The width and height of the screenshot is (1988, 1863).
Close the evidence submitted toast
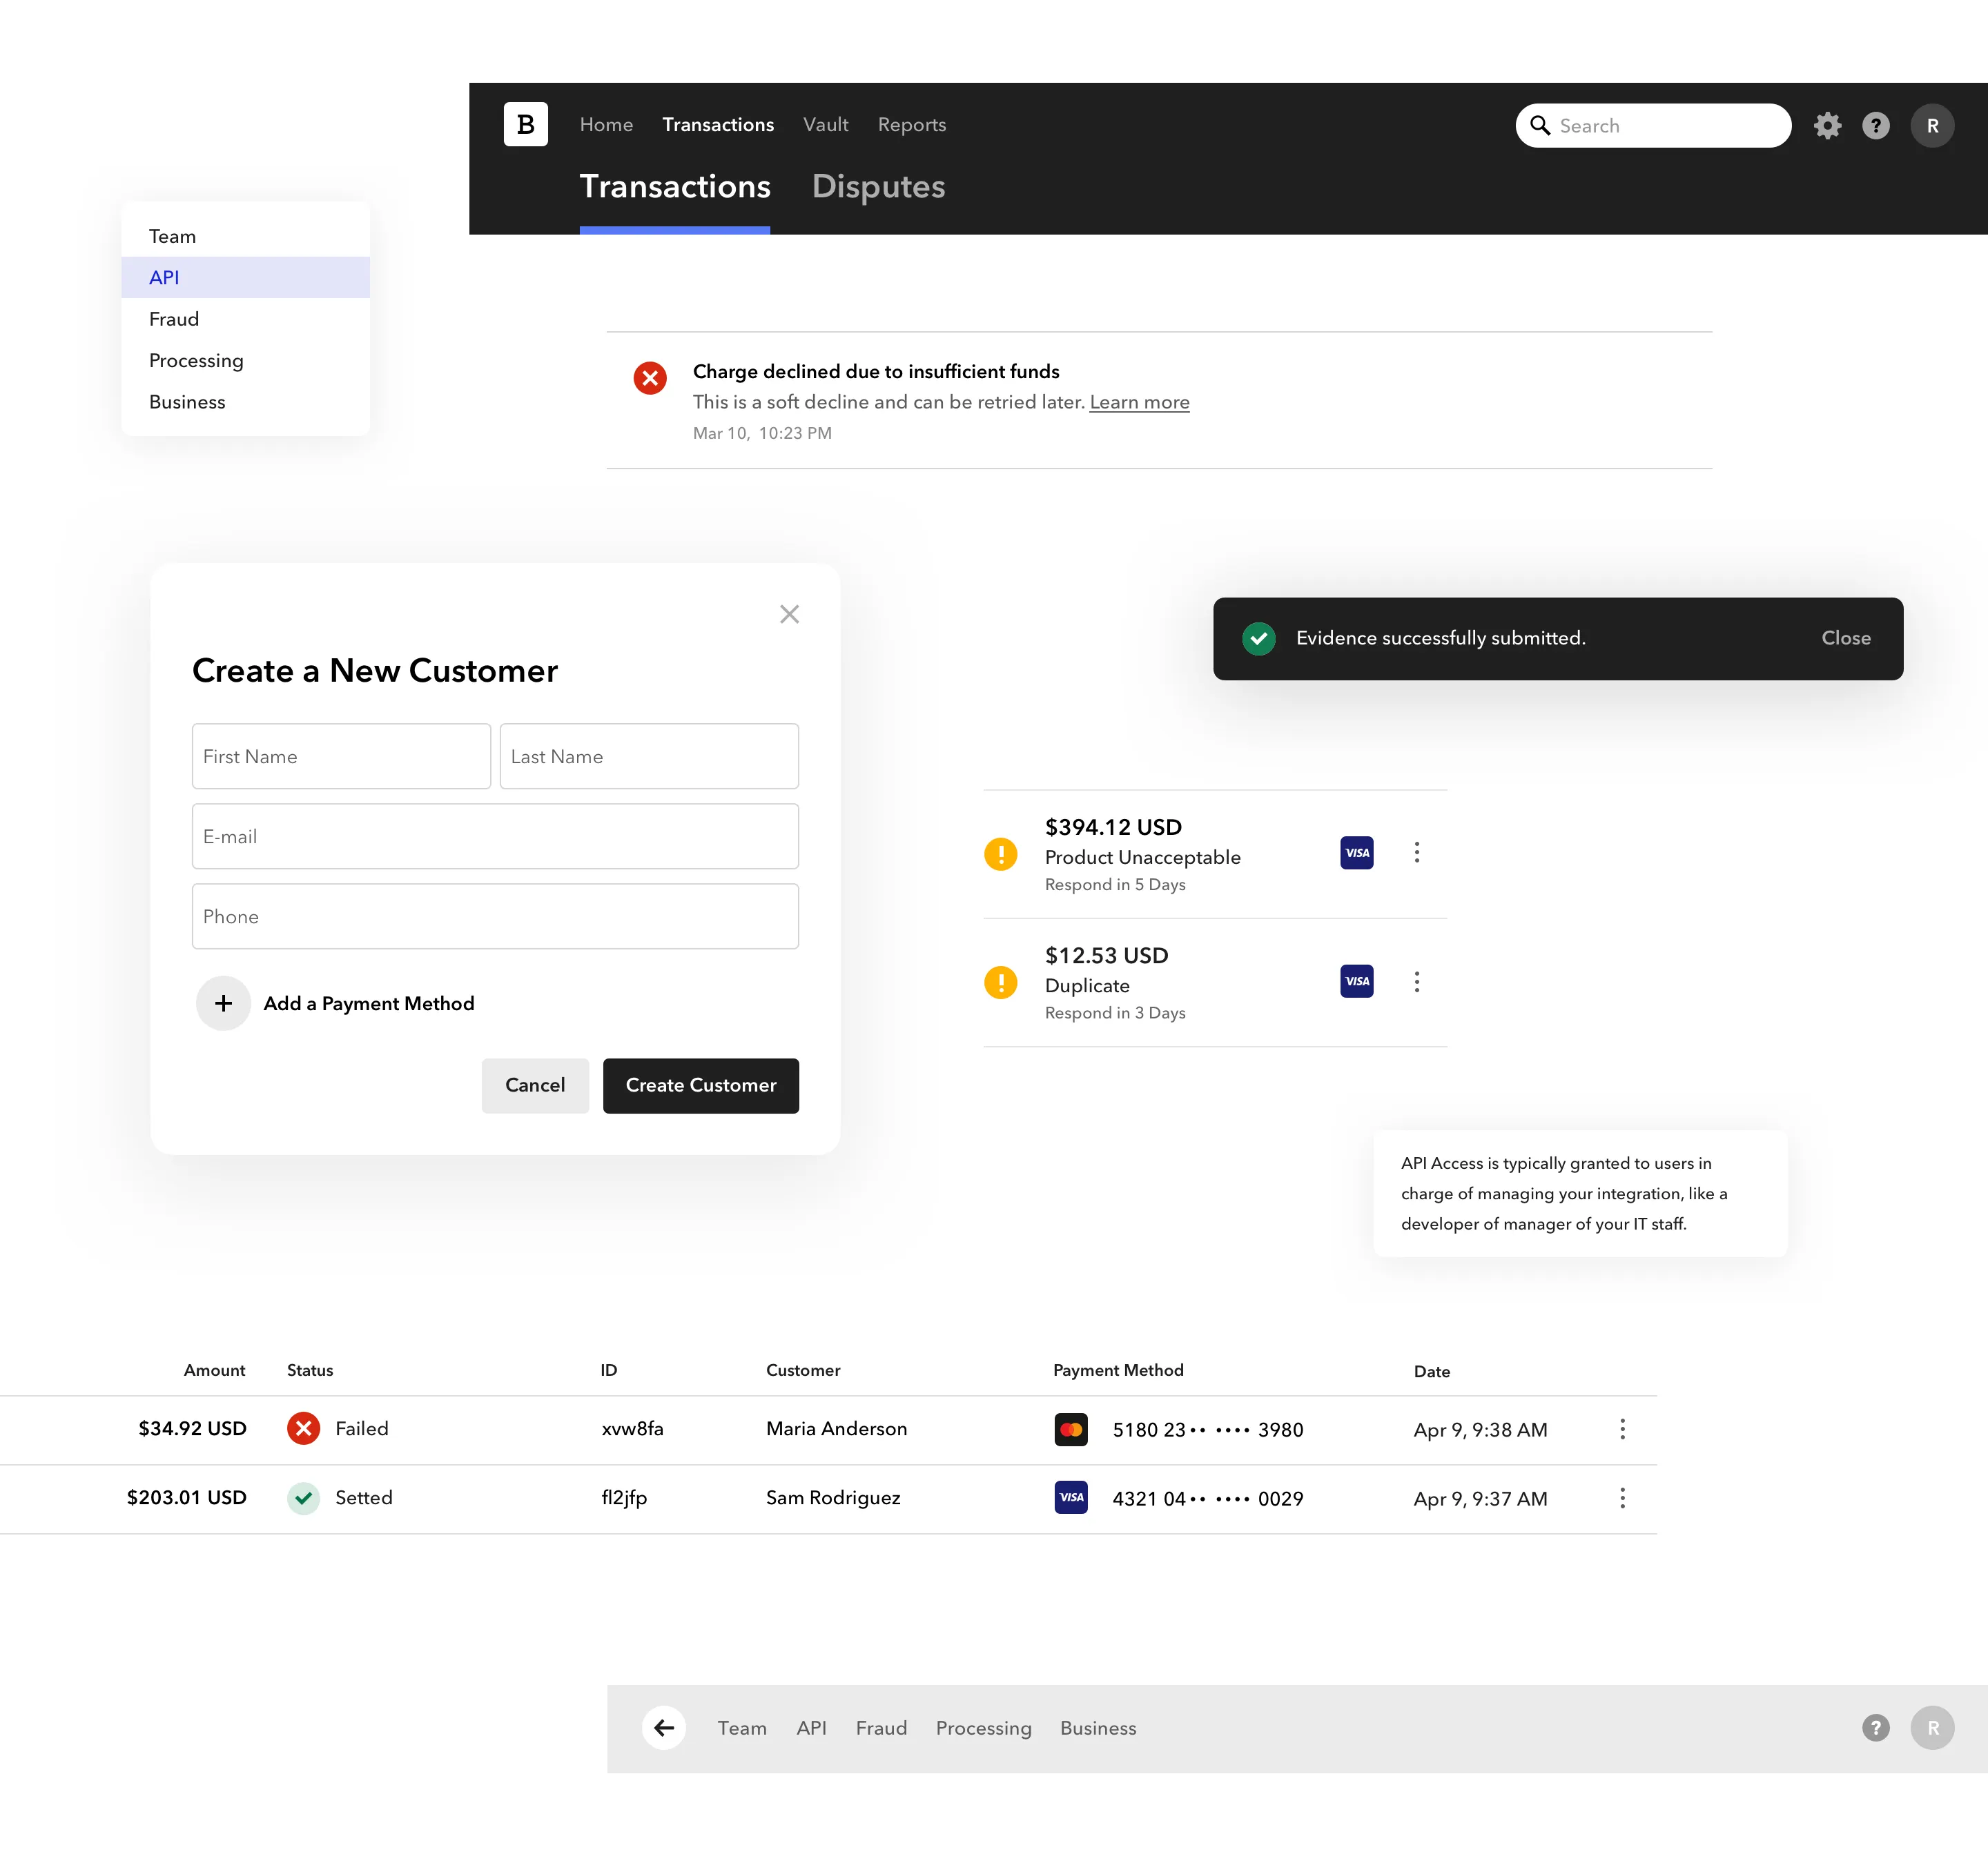coord(1845,638)
